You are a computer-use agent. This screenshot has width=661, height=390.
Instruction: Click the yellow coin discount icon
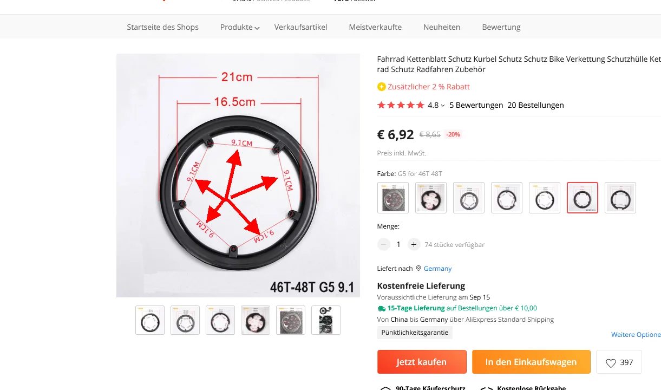(381, 87)
